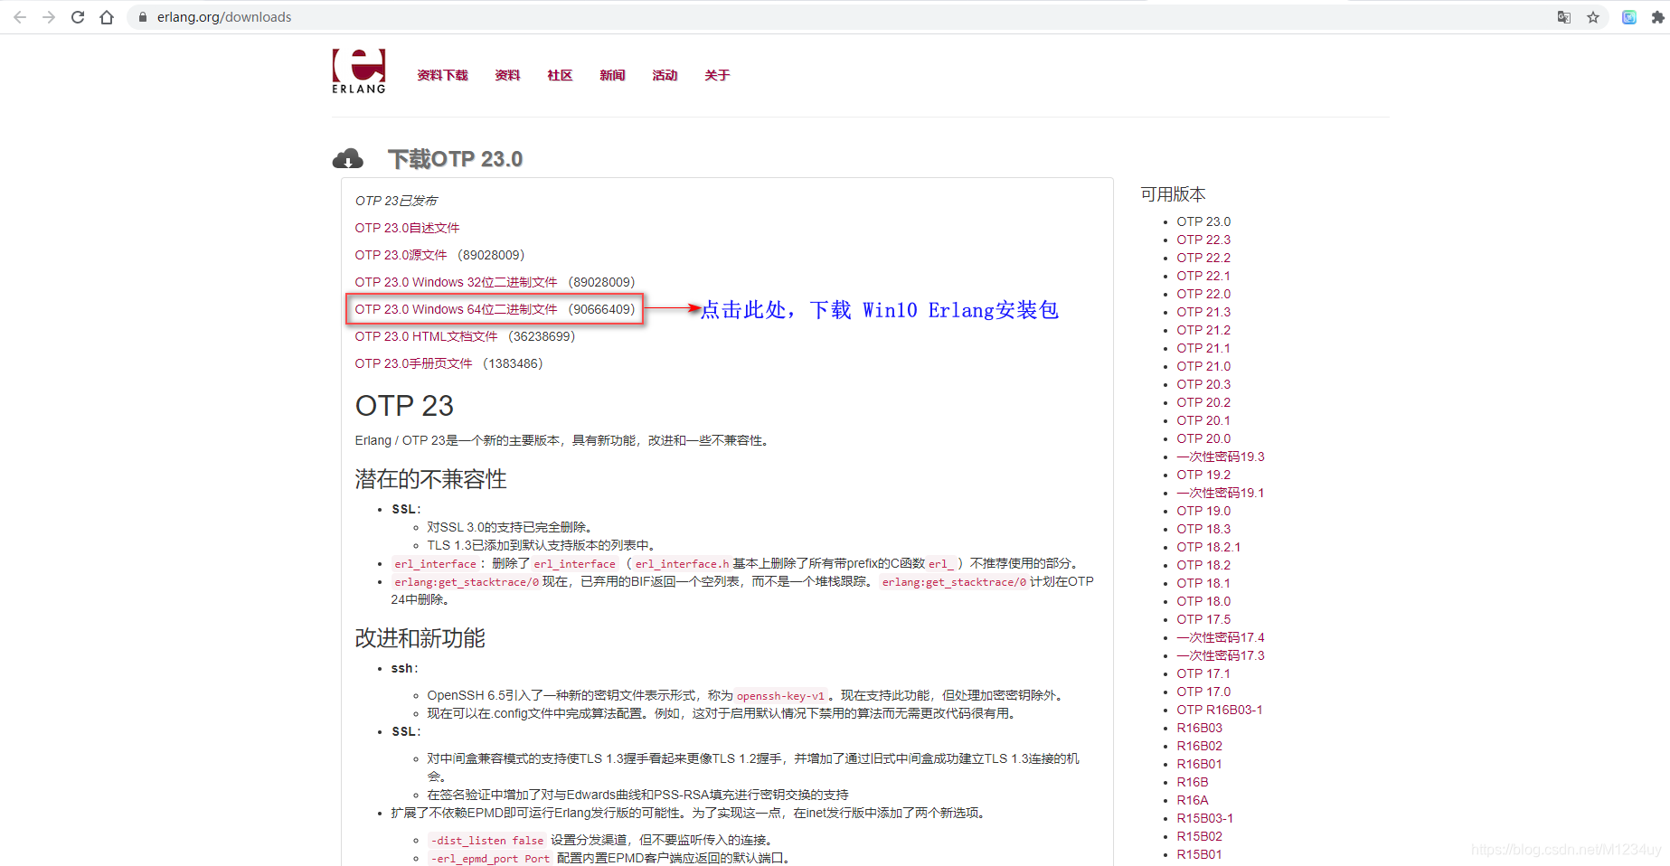The width and height of the screenshot is (1670, 866).
Task: Open the extensions puzzle-piece icon
Action: pos(1657,17)
